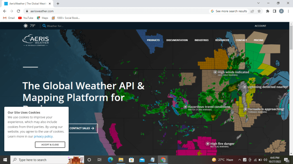The height and width of the screenshot is (164, 293).
Task: Open the DOCUMENTATION menu
Action: tap(177, 40)
